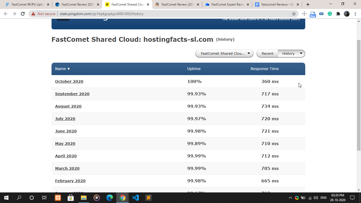
Task: Open the extension marked New
Action: pos(313,14)
